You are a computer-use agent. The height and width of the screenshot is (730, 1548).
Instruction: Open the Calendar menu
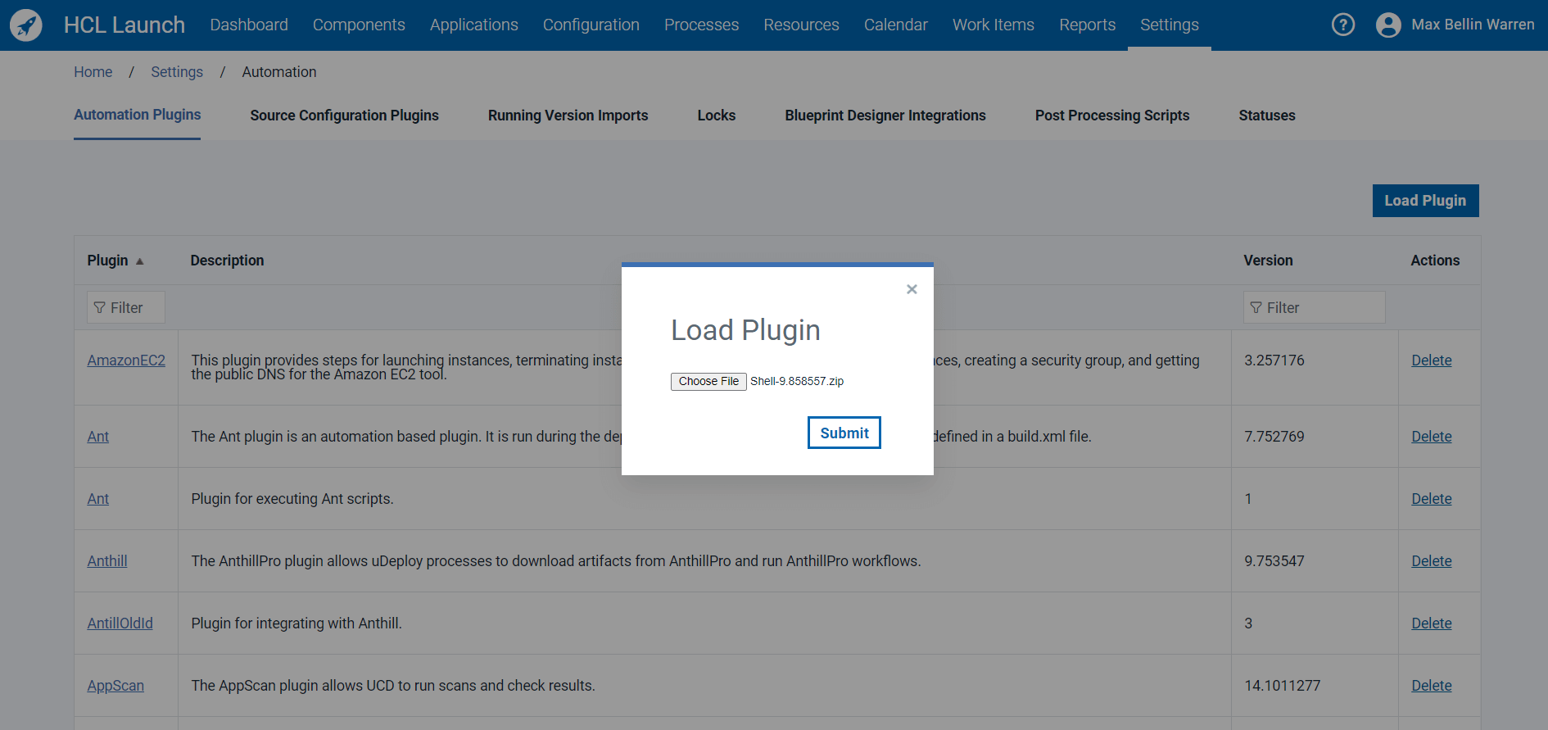896,25
